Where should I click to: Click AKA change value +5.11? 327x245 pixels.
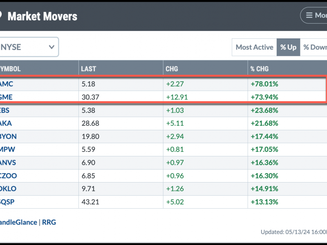[175, 123]
